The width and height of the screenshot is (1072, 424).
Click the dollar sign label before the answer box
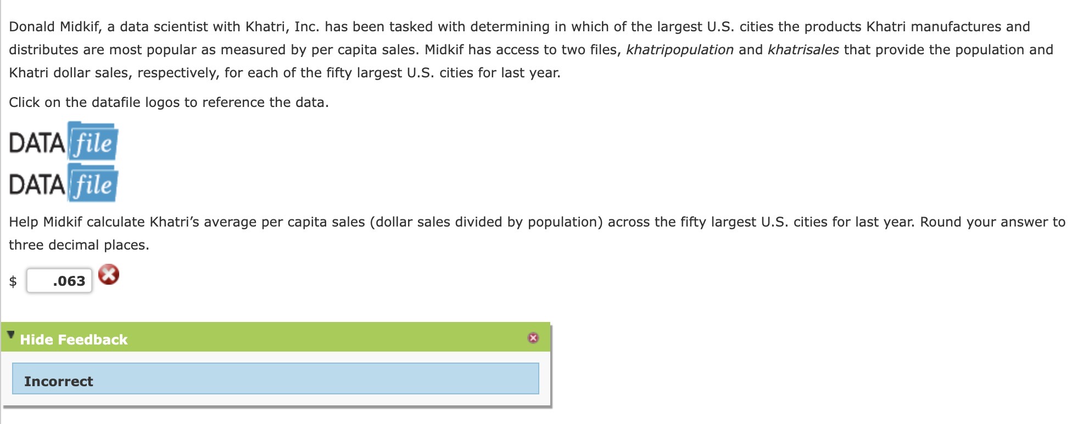click(13, 280)
